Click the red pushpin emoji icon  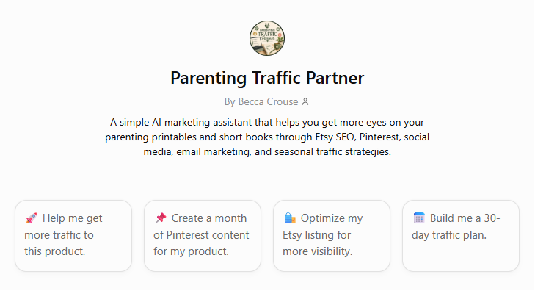coord(161,218)
